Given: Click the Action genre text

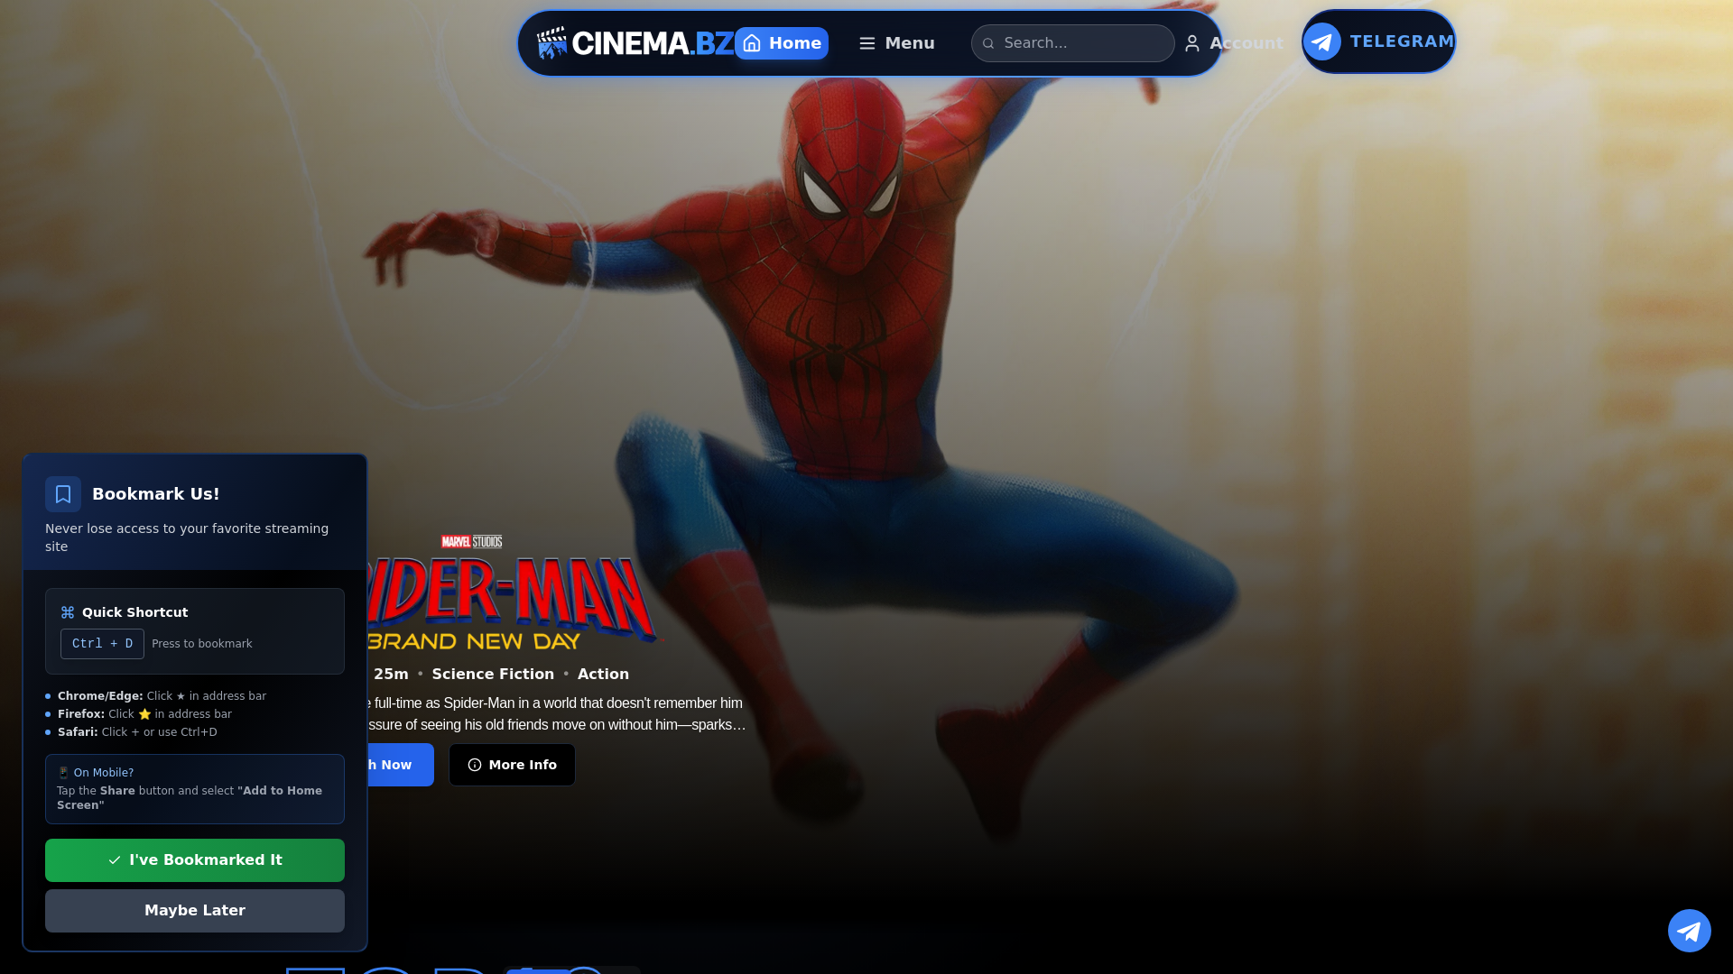Looking at the screenshot, I should pyautogui.click(x=603, y=674).
